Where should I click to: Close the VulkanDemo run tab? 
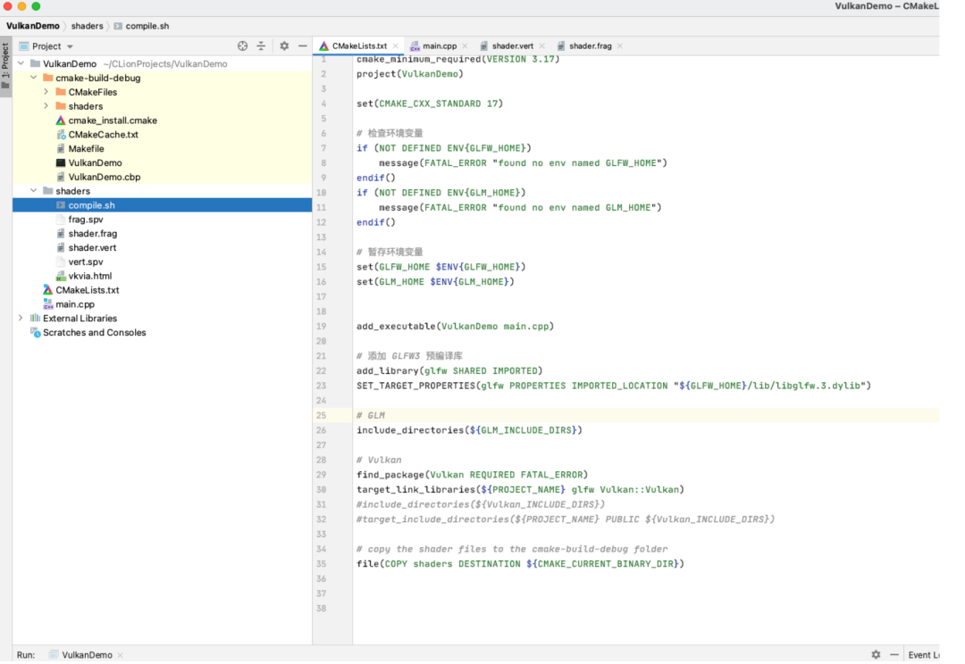point(120,655)
